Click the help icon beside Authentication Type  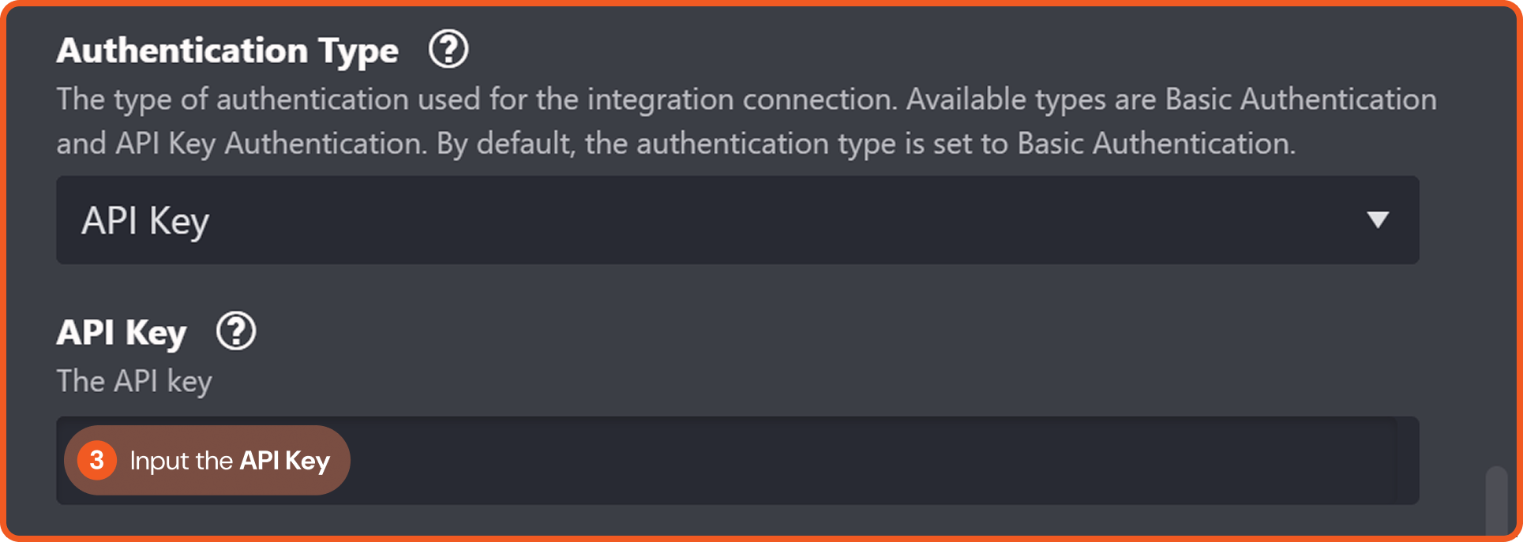[x=448, y=50]
